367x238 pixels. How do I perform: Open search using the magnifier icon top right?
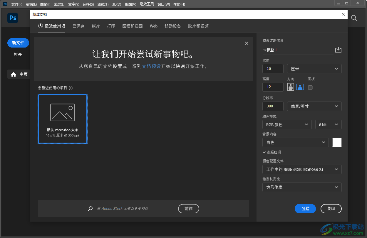pyautogui.click(x=354, y=18)
